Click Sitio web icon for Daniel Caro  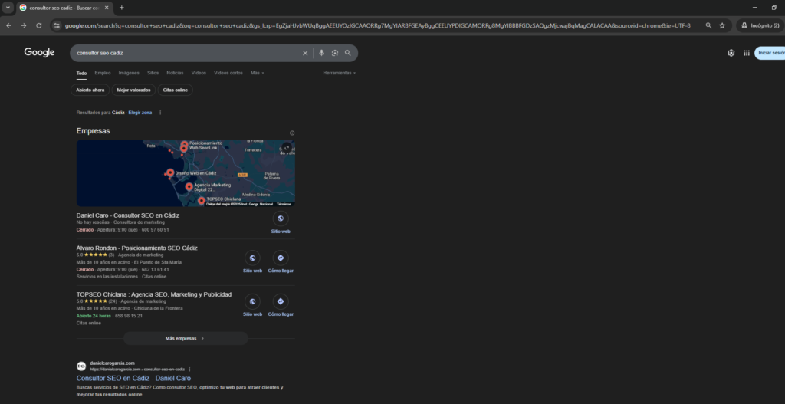pos(281,218)
